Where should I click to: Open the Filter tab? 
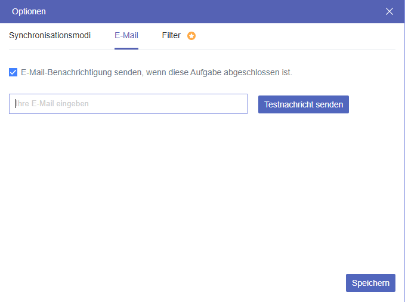click(171, 36)
